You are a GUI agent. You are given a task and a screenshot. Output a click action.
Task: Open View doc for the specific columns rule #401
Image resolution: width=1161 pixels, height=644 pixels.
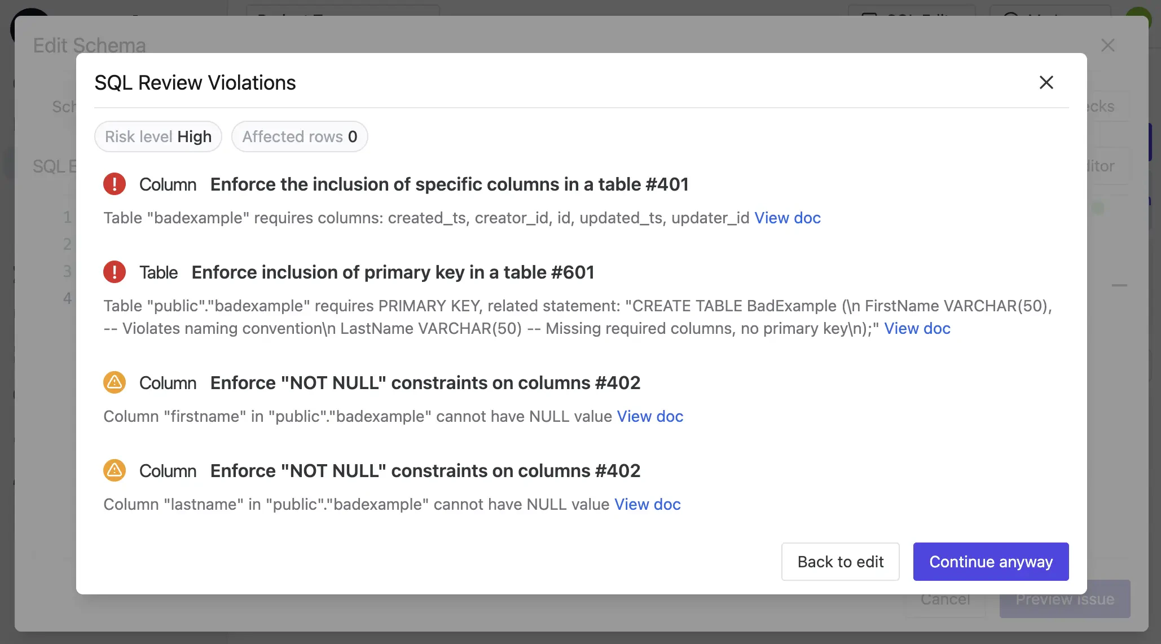click(x=788, y=218)
